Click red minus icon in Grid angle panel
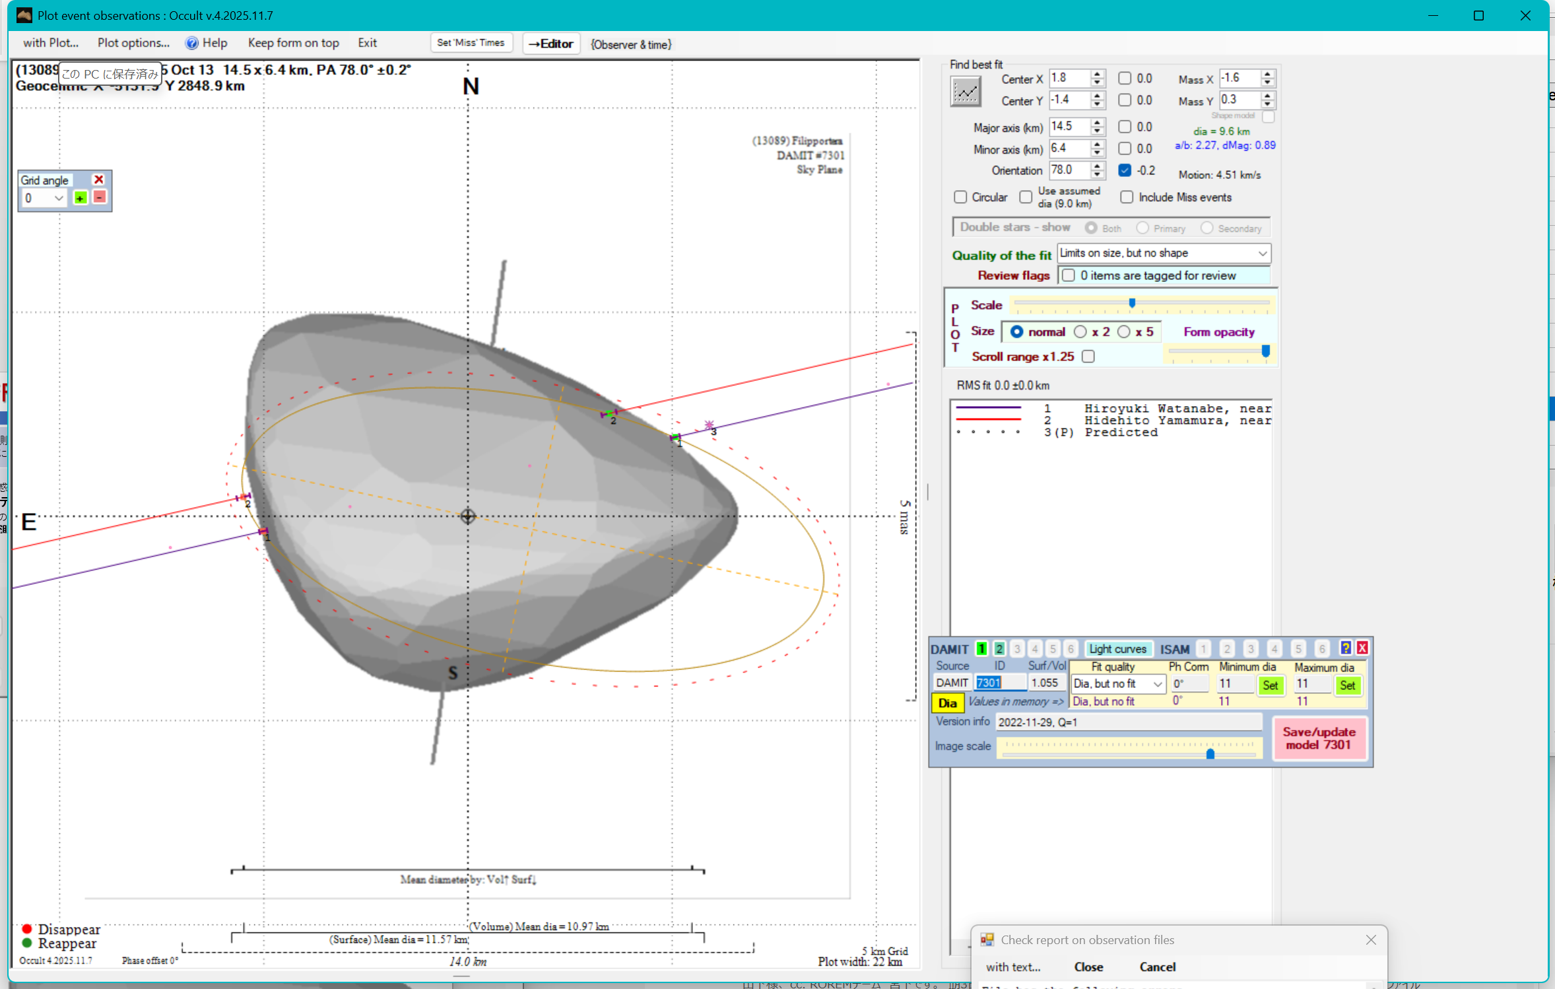Viewport: 1555px width, 989px height. [100, 197]
